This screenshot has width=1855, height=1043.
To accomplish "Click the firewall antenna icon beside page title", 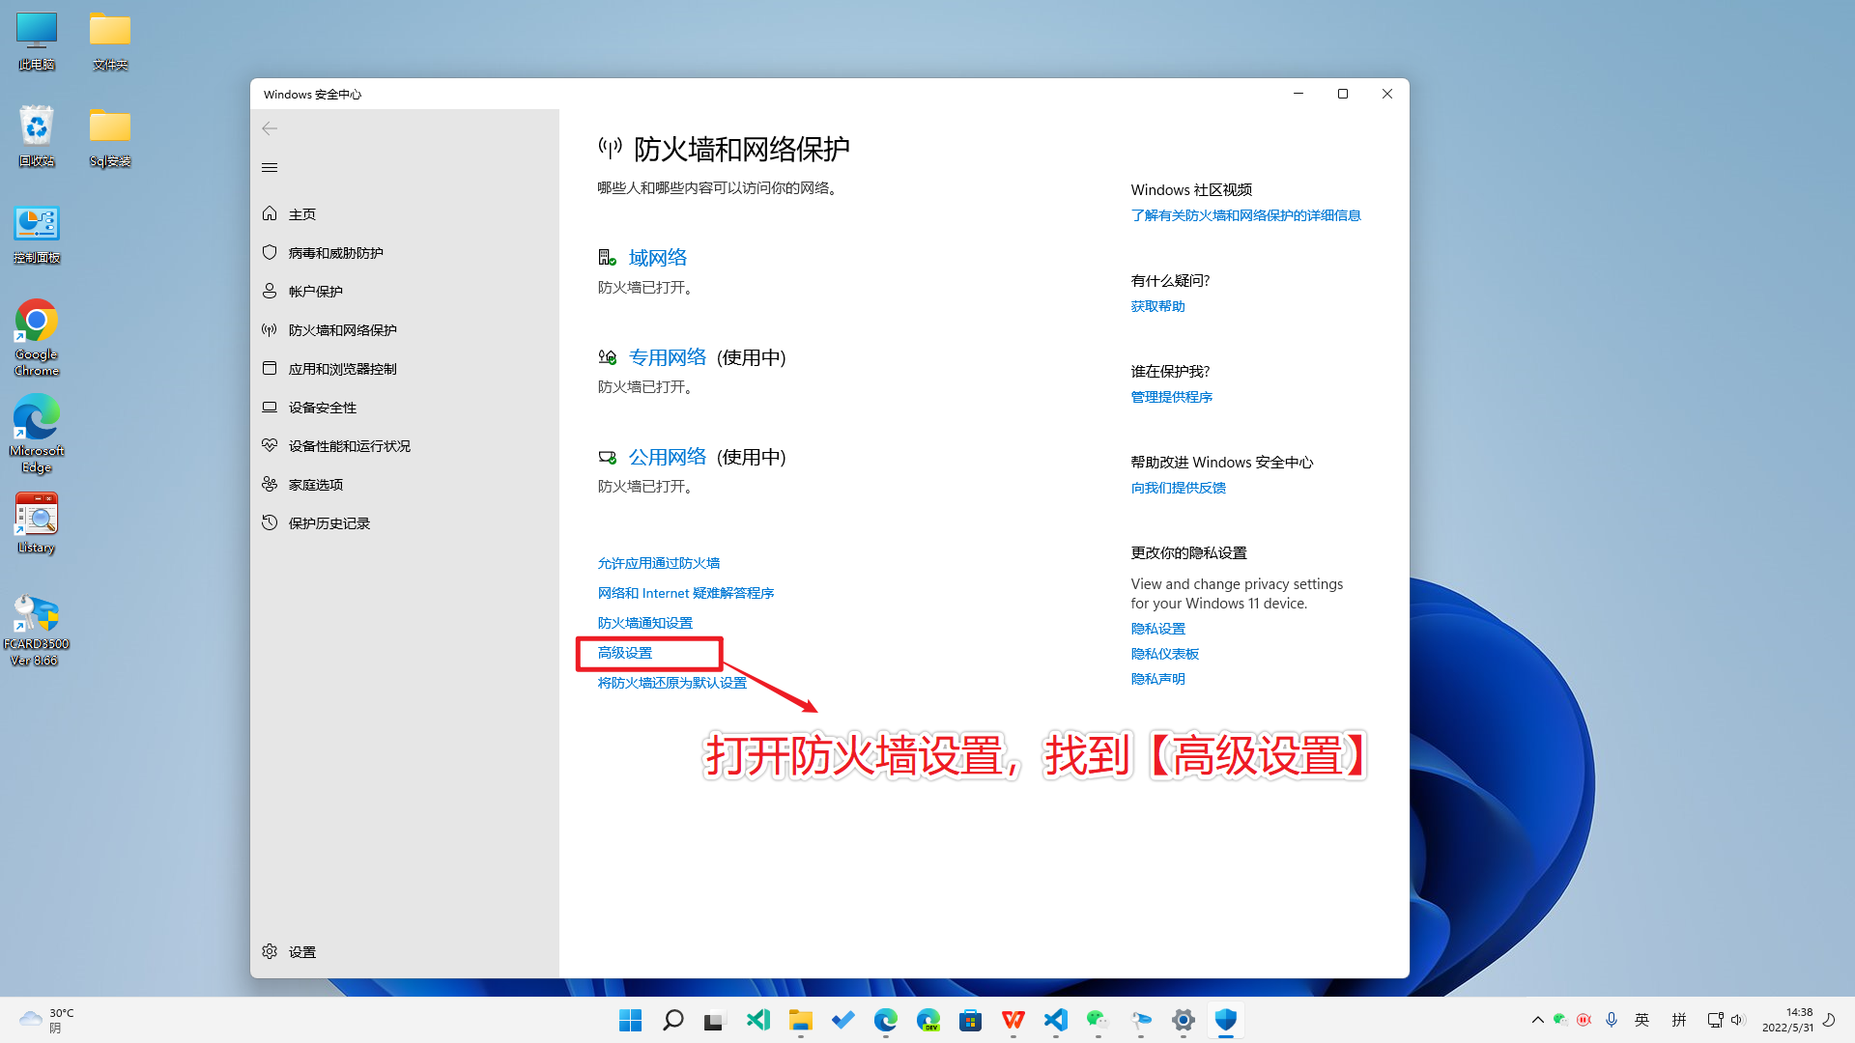I will 610,148.
